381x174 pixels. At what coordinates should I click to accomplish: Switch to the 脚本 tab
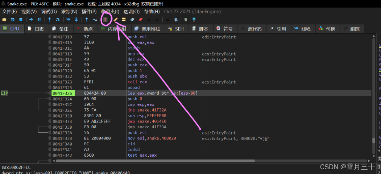201,29
